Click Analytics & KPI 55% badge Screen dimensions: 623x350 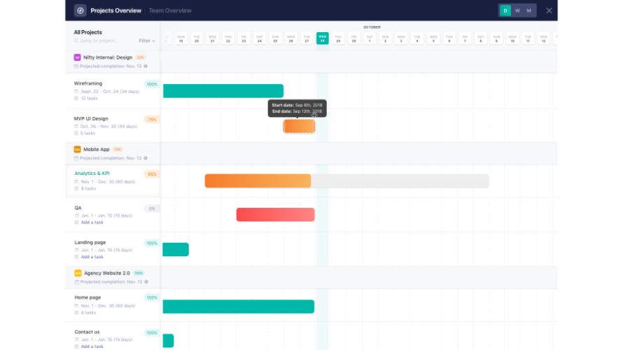tap(152, 174)
